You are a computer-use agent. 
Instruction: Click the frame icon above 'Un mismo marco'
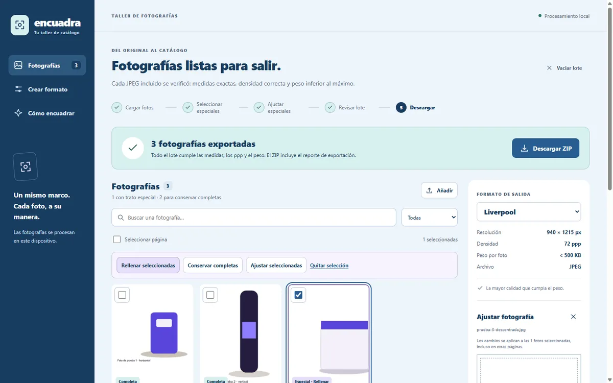coord(26,166)
